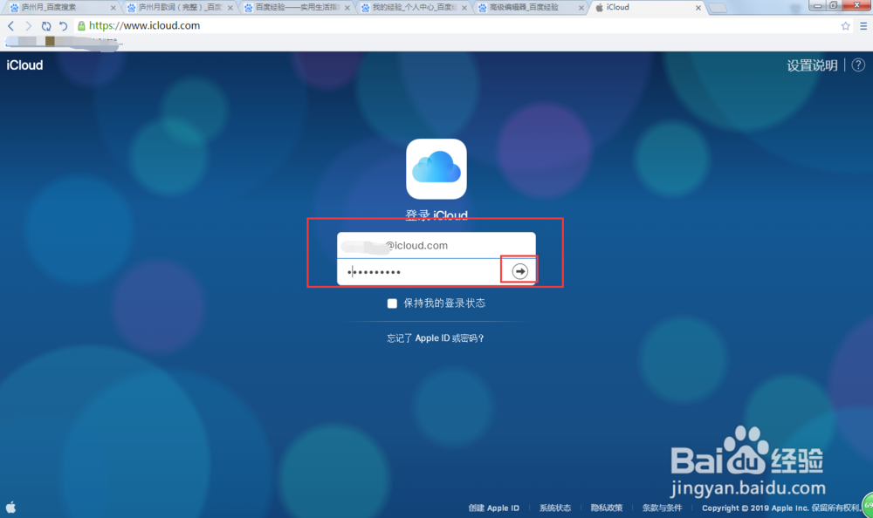This screenshot has height=518, width=873.
Task: Close the 庐州月_百度搜索 tab
Action: point(113,8)
